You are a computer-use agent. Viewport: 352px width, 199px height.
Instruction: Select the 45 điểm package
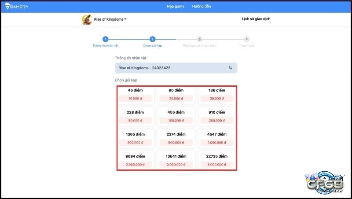point(135,95)
